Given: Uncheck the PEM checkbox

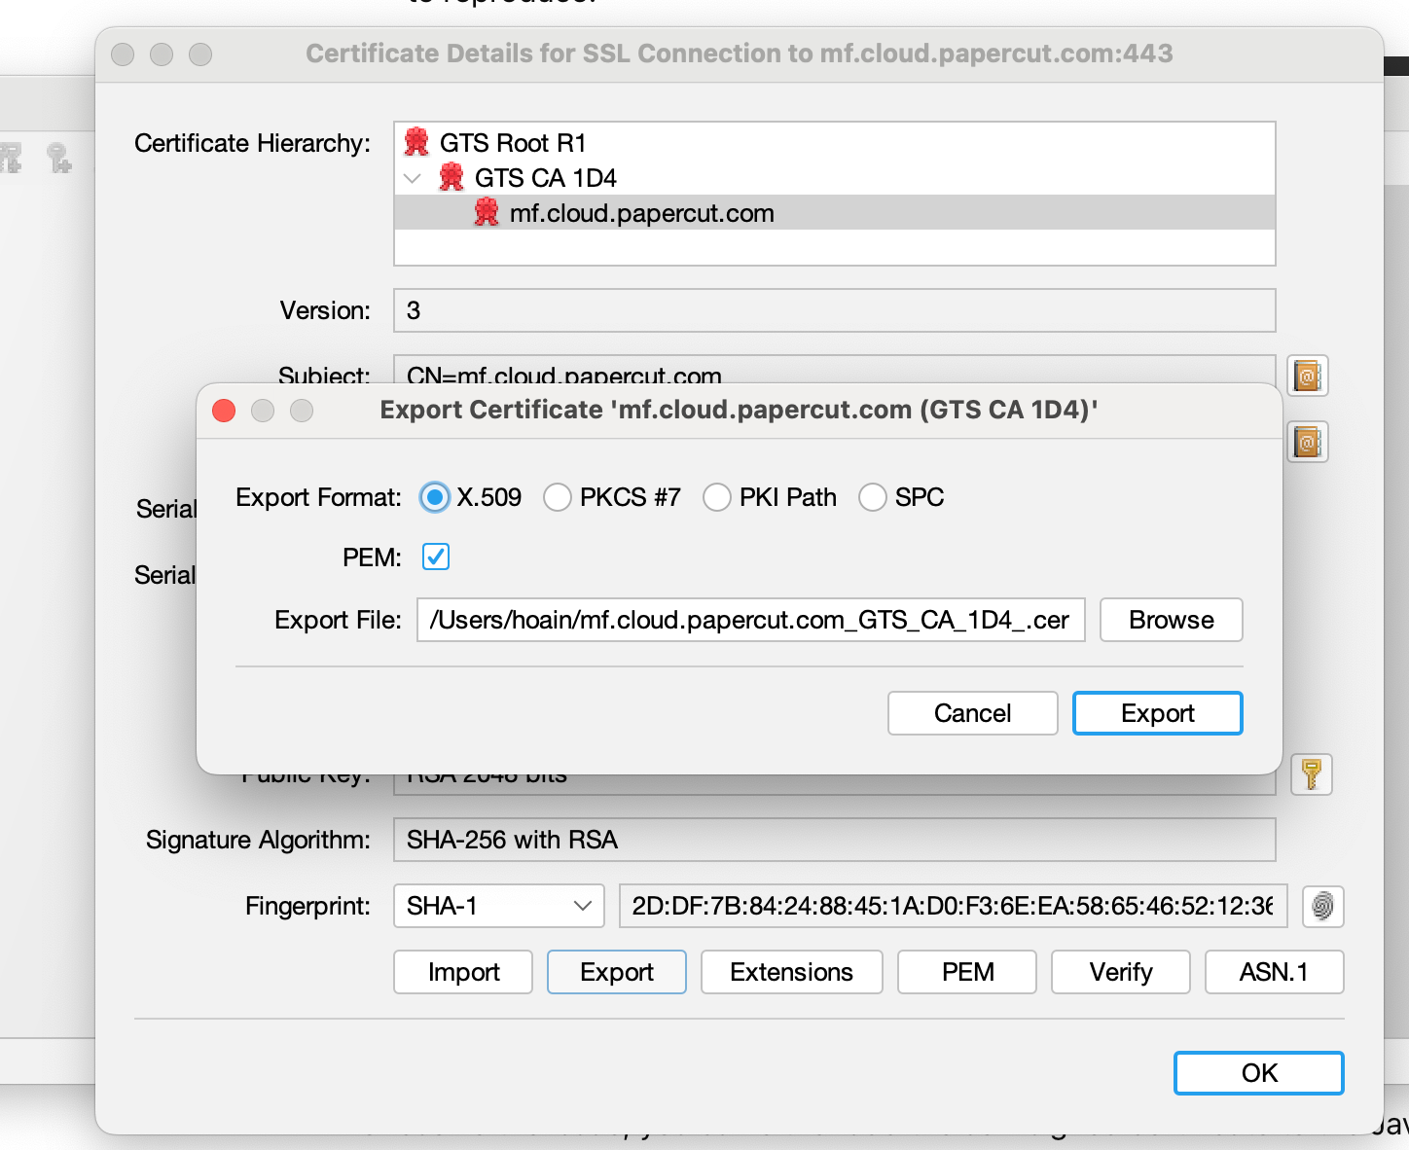Looking at the screenshot, I should [x=435, y=557].
